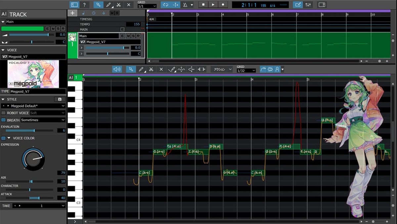Image resolution: width=397 pixels, height=224 pixels.
Task: Add a new track with plus button
Action: tap(72, 13)
